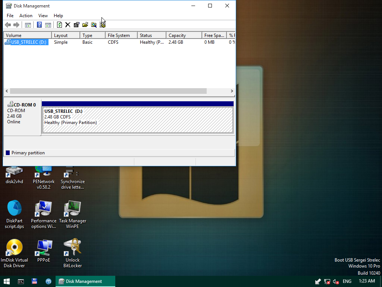
Task: Open ImDisk Virtual Disk Driver shortcut
Action: pyautogui.click(x=15, y=253)
